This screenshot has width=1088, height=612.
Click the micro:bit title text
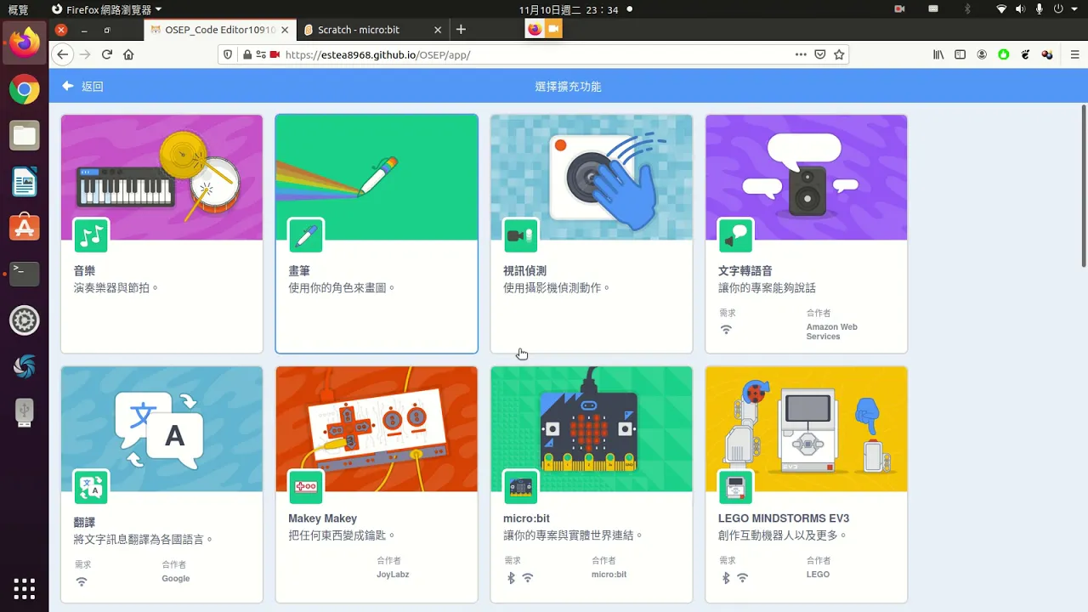point(526,518)
